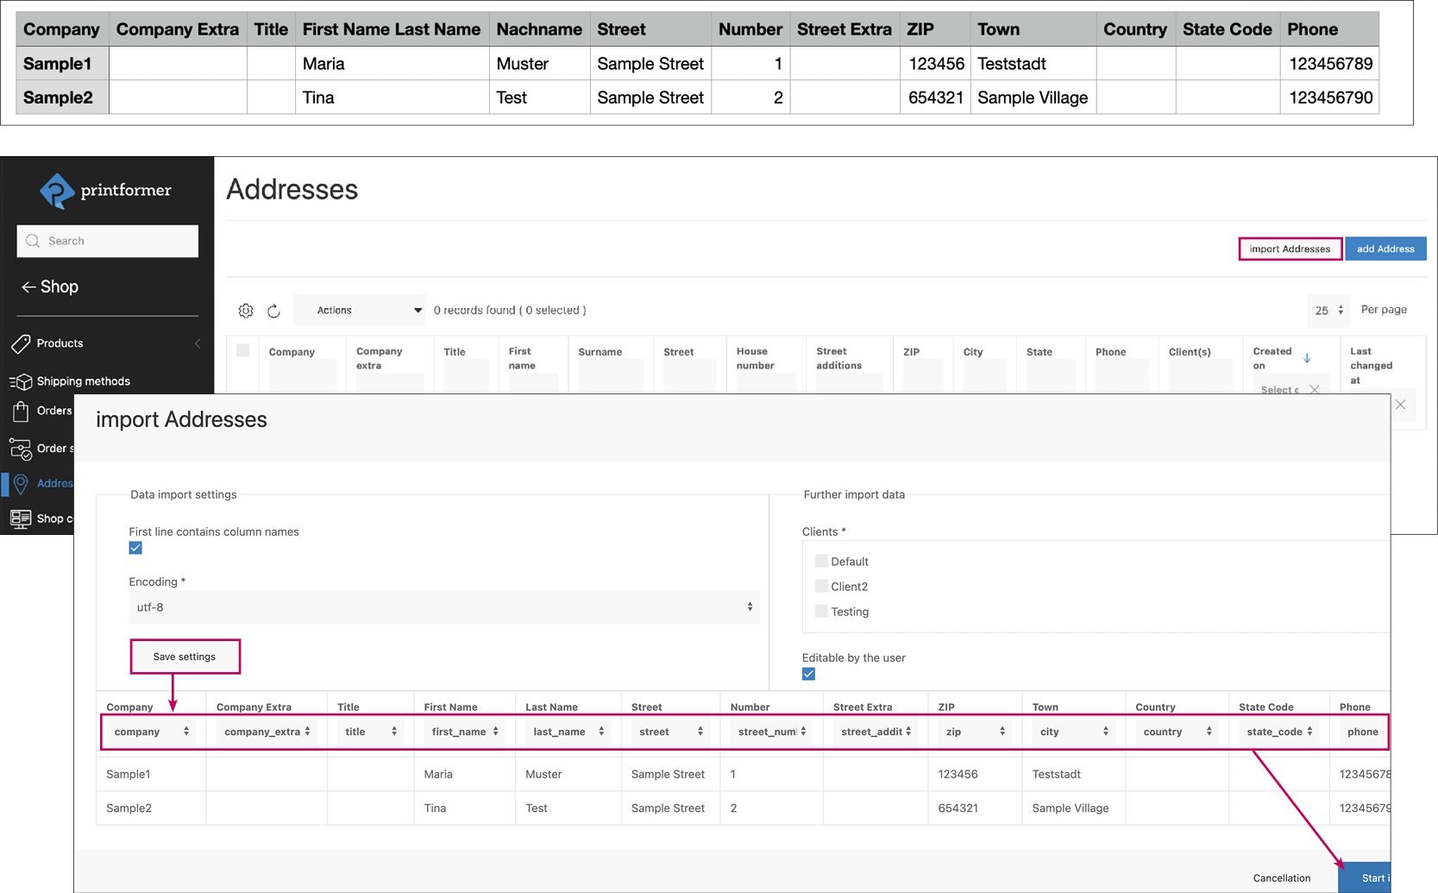Click the table settings gear icon

point(246,311)
